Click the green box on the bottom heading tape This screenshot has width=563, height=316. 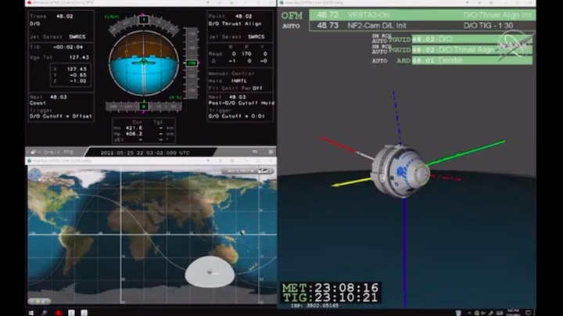coord(144,106)
